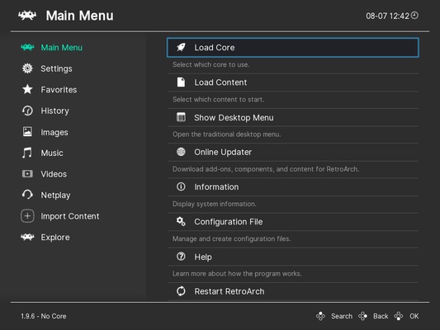This screenshot has width=440, height=330.
Task: Click 'Download add-ons, components...' description
Action: click(x=266, y=169)
